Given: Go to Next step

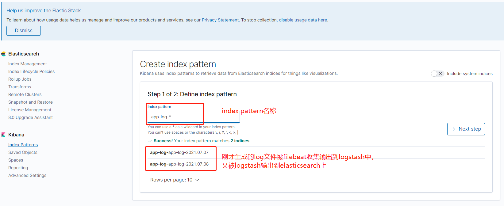Looking at the screenshot, I should 466,129.
